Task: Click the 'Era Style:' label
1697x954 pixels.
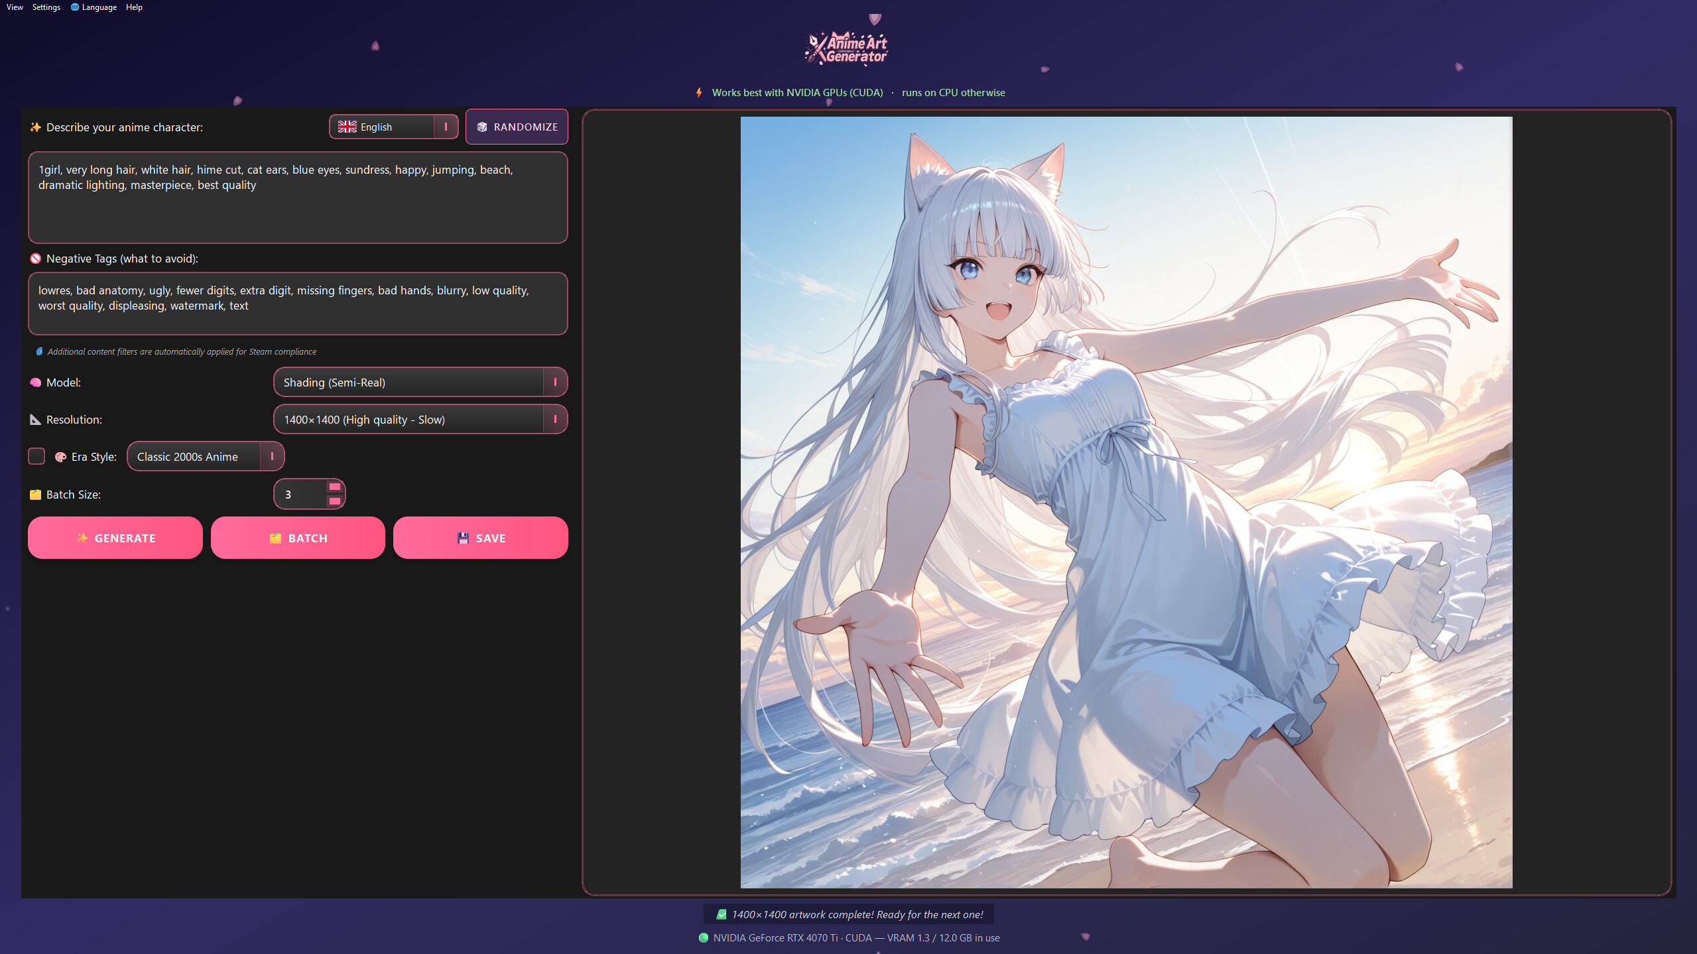Action: [x=94, y=457]
